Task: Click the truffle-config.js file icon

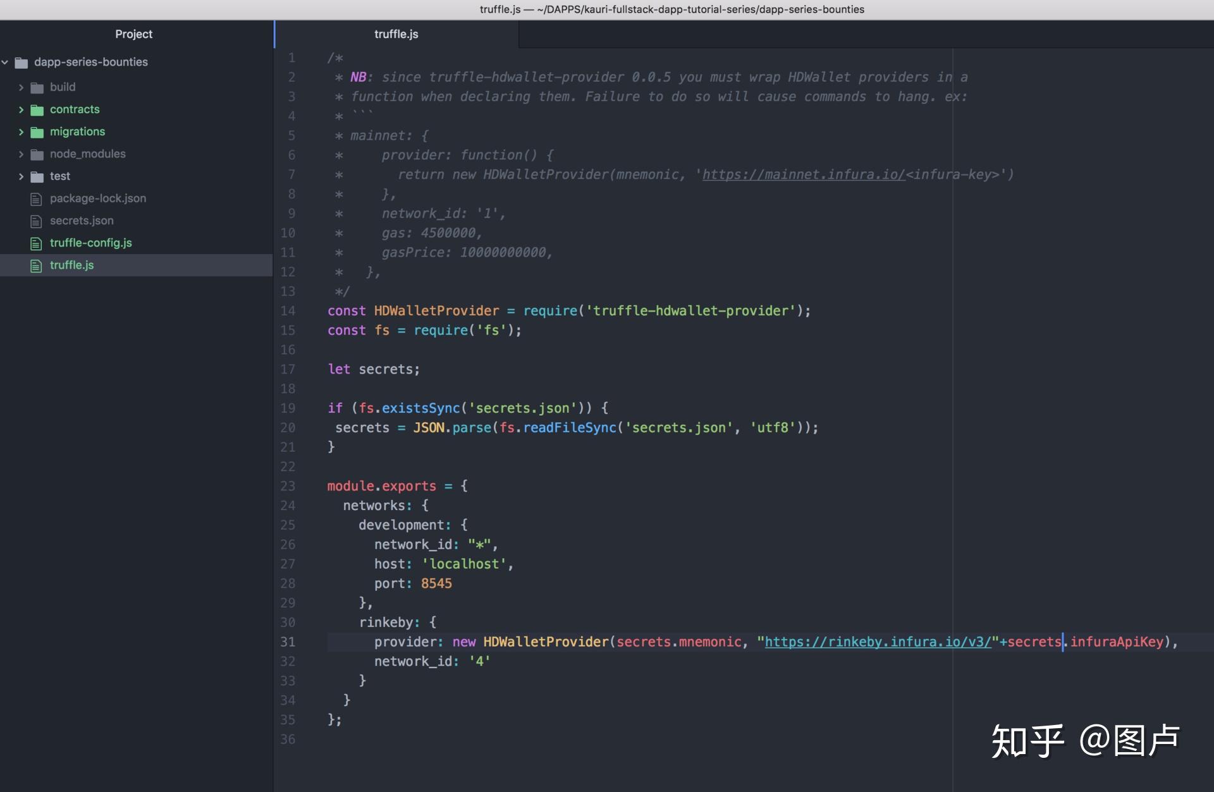Action: pos(36,243)
